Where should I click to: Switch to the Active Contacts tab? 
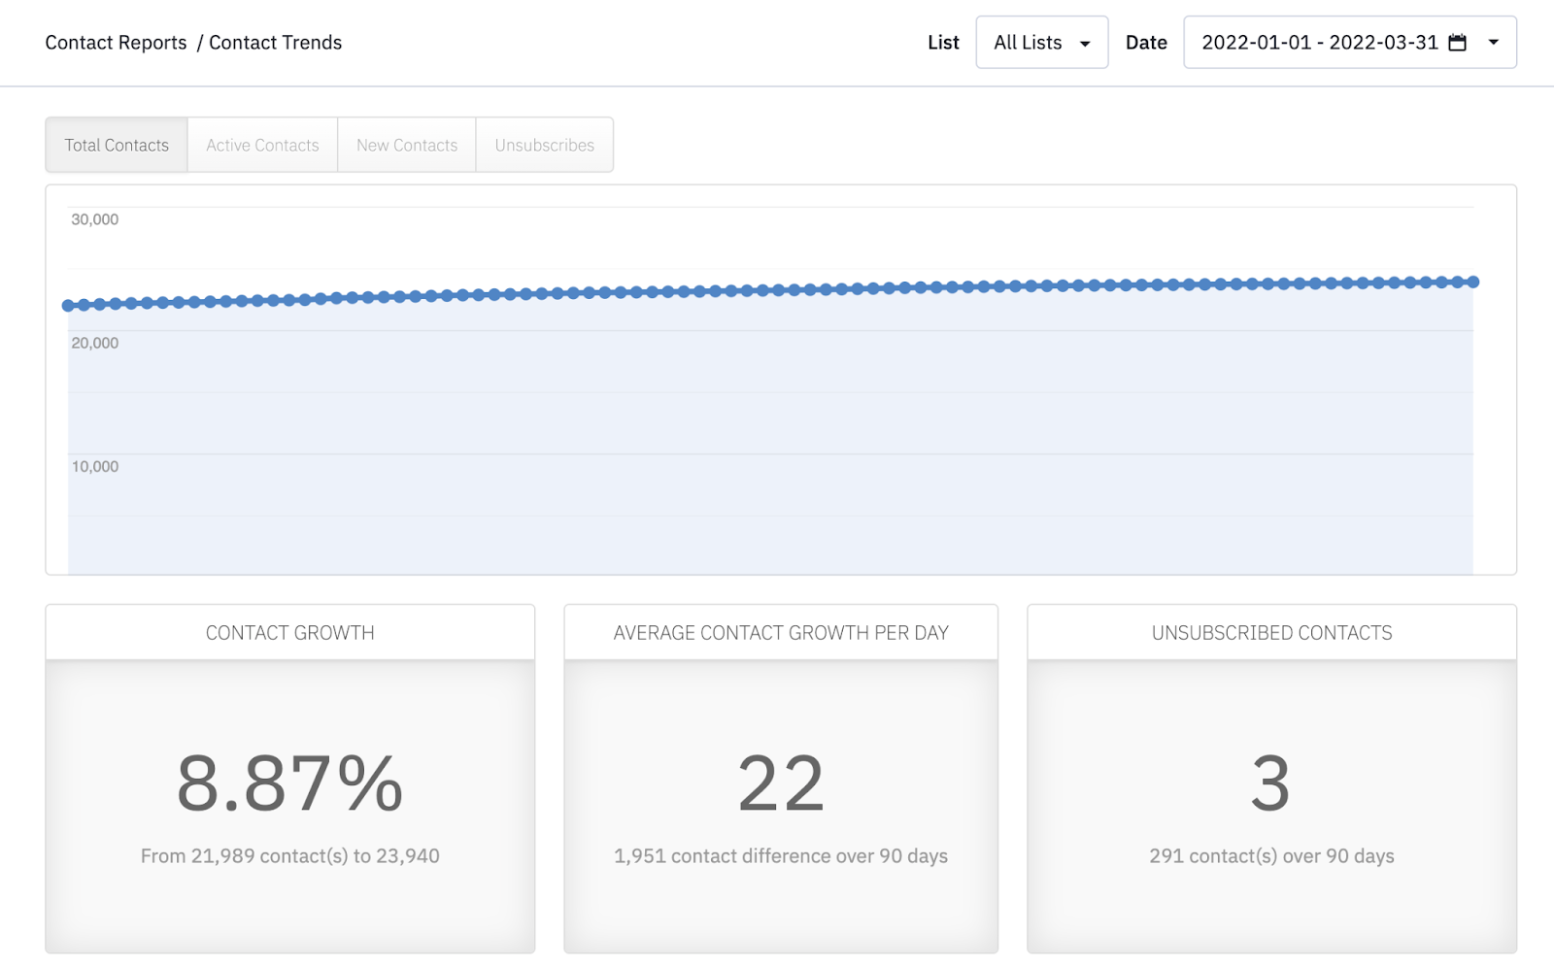(x=262, y=145)
